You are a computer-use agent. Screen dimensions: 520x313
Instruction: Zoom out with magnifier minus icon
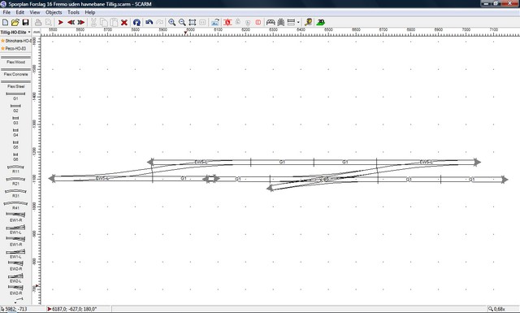(x=182, y=23)
